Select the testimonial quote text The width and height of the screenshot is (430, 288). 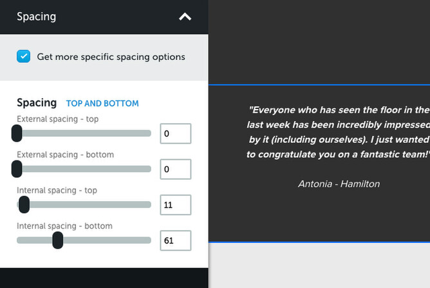[x=338, y=132]
